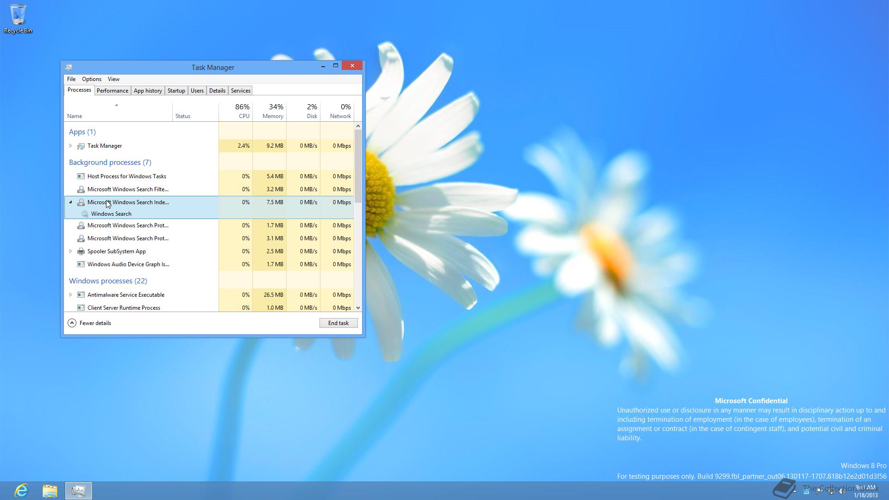
Task: Click the Background processes (7) group header
Action: (x=110, y=162)
